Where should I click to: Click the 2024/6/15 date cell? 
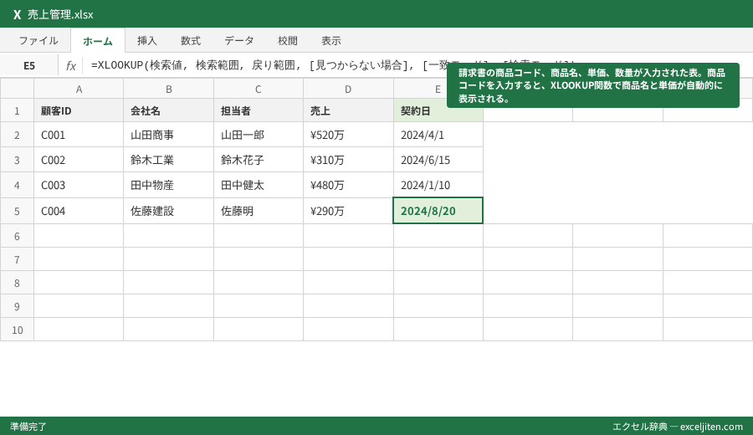(438, 160)
